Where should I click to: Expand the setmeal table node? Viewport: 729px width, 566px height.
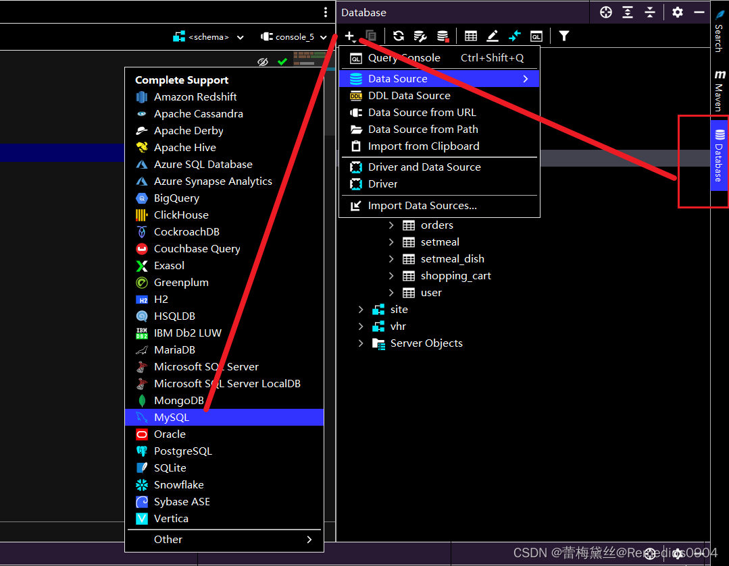391,242
